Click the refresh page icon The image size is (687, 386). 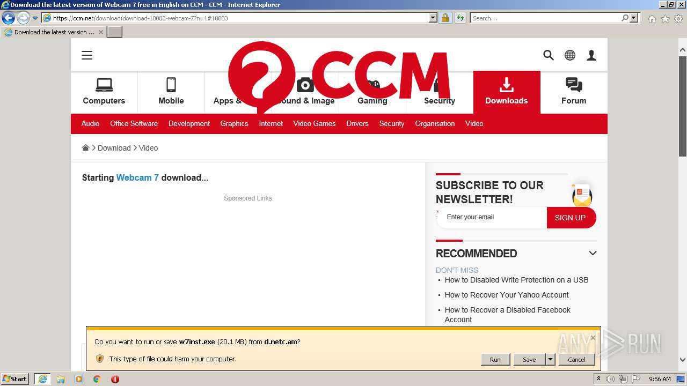(461, 18)
